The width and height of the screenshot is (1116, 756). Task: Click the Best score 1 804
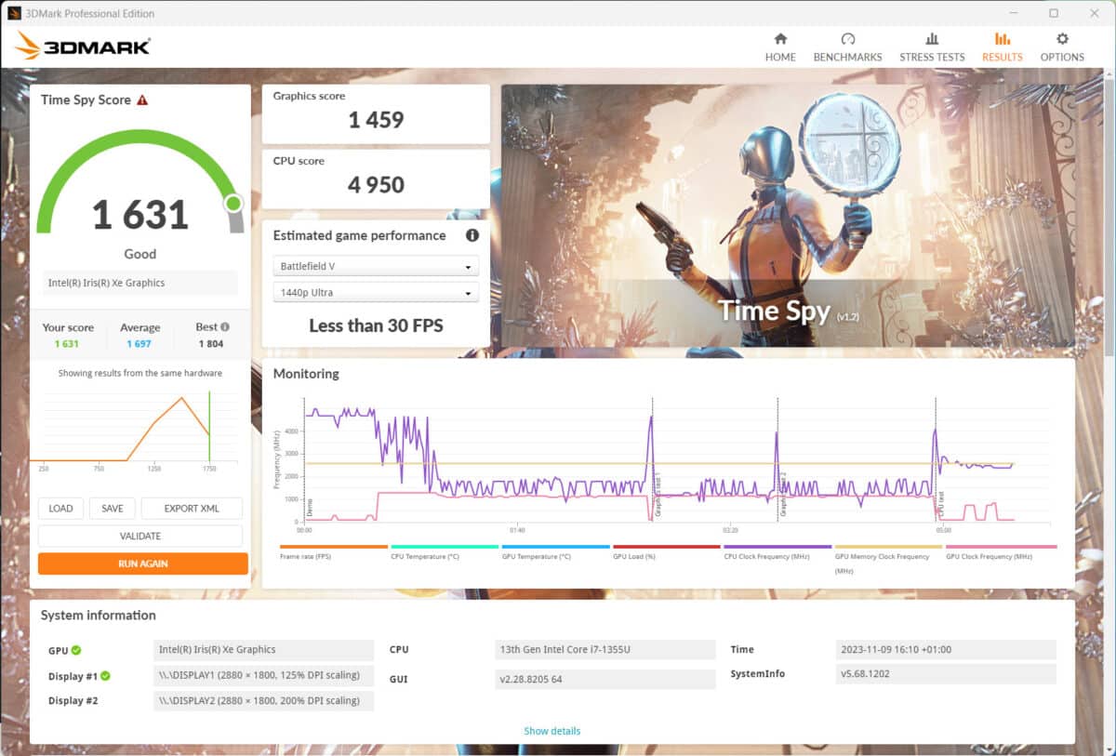(212, 343)
